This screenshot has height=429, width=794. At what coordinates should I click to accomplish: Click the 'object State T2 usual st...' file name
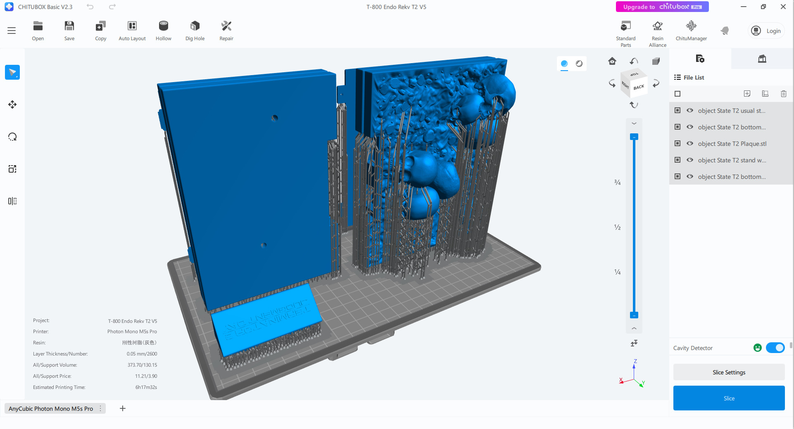click(732, 111)
